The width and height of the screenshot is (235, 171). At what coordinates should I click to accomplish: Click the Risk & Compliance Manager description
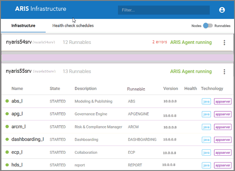[99, 127]
